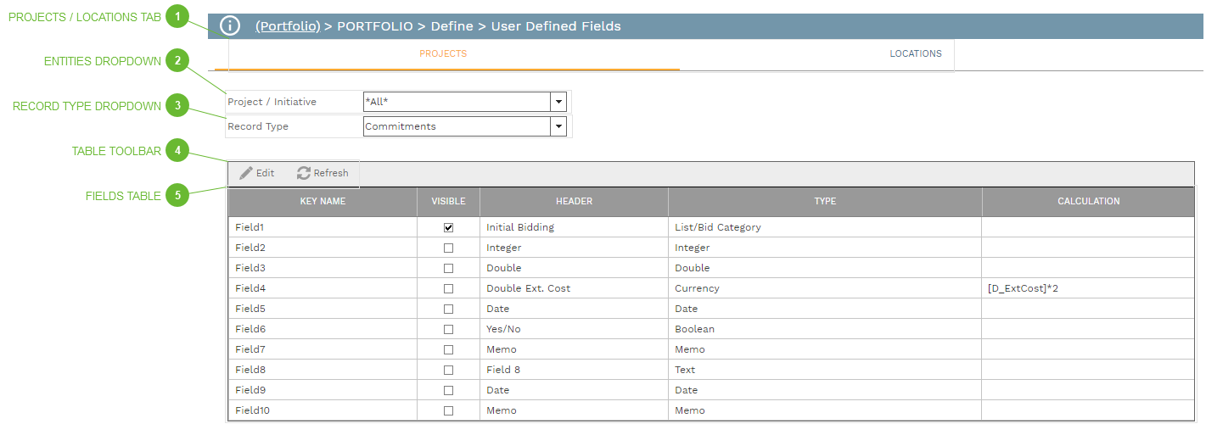The image size is (1206, 435).
Task: Click the Type column header
Action: pos(825,202)
